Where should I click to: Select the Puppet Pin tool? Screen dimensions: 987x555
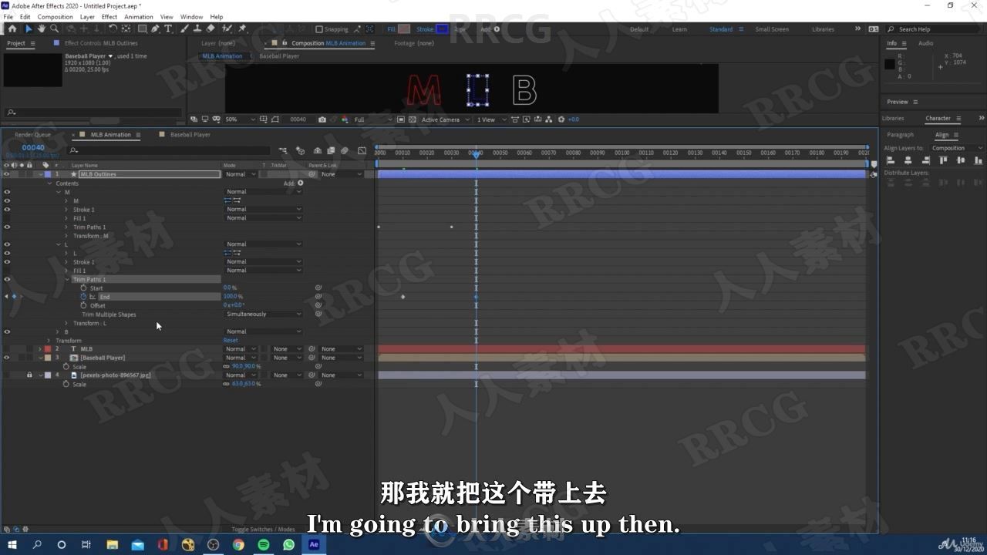[242, 29]
